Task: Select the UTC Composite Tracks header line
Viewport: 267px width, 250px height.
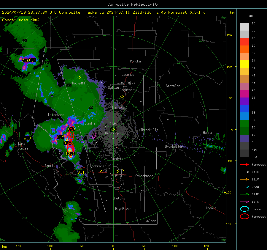Action: tap(104, 12)
